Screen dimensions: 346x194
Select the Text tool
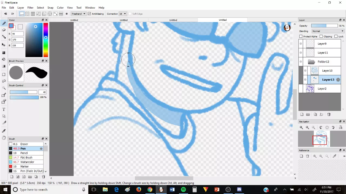click(x=4, y=109)
